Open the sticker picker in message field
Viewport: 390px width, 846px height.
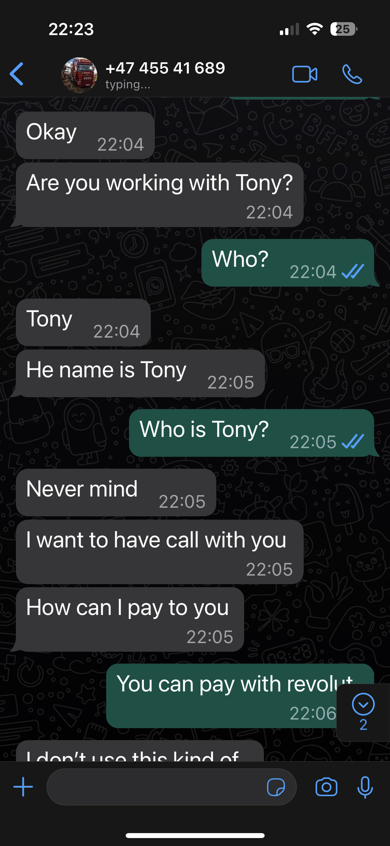(276, 787)
